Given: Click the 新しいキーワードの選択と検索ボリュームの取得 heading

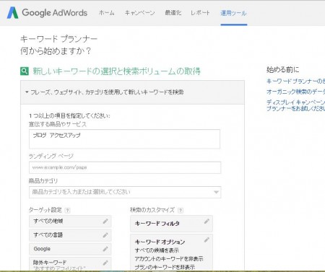Looking at the screenshot, I should pos(116,71).
